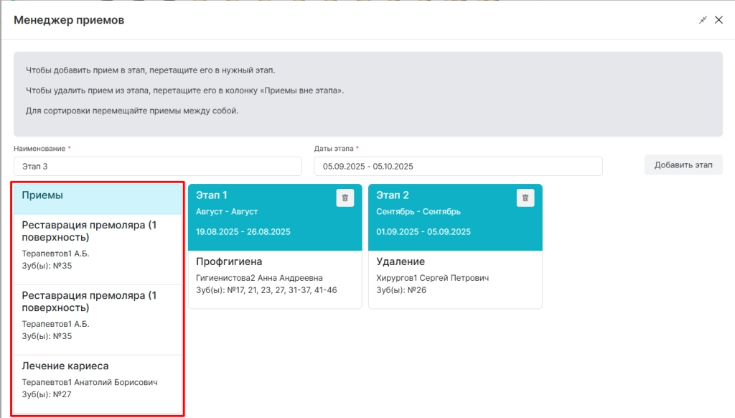Select the second Реставрация премоляра appointment card

tap(98, 320)
